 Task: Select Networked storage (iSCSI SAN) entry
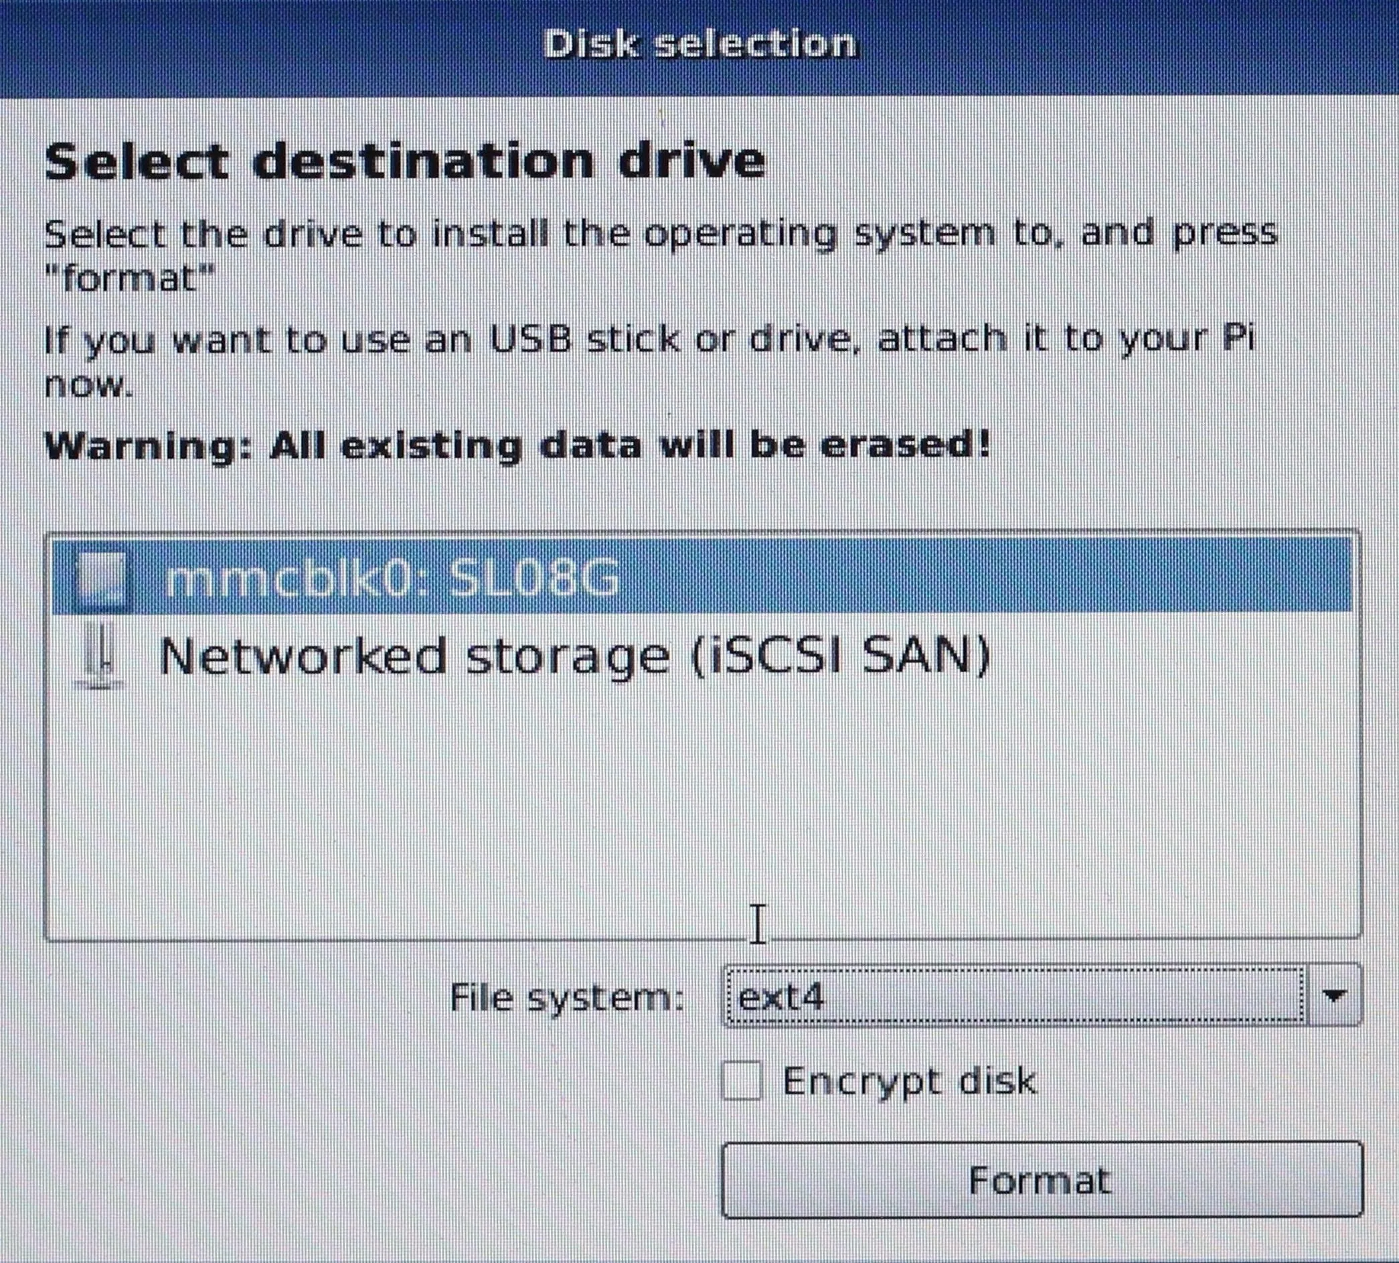[x=702, y=656]
